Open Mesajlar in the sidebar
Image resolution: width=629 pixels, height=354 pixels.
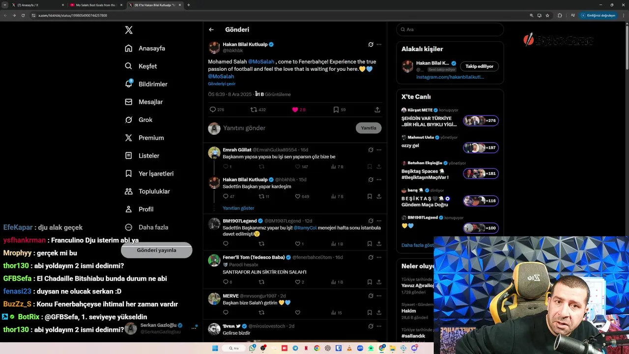(x=143, y=102)
